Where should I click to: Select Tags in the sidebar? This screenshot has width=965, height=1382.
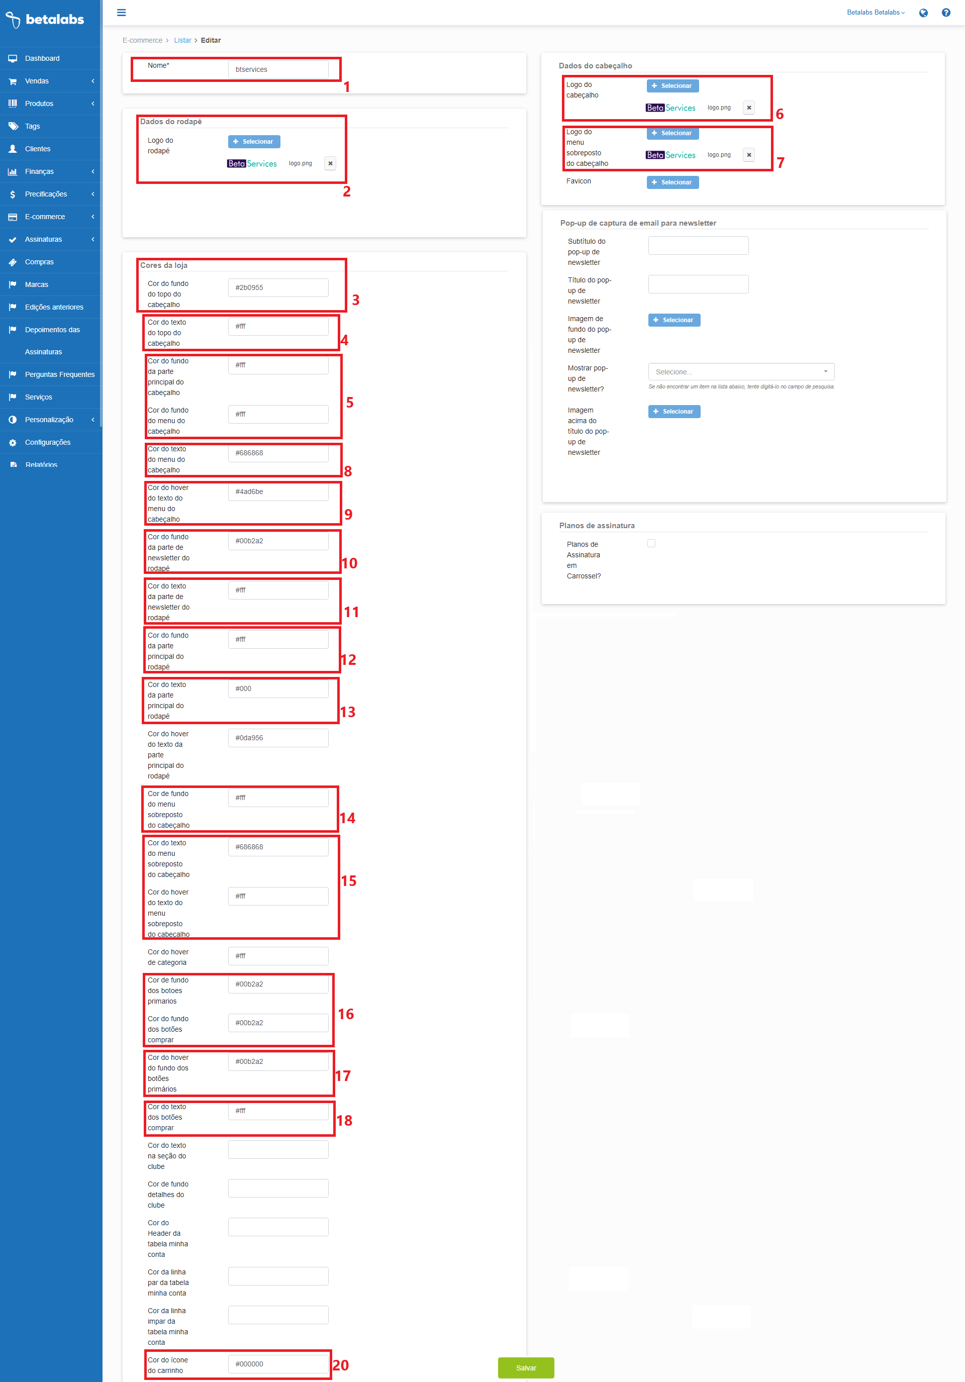[x=32, y=126]
